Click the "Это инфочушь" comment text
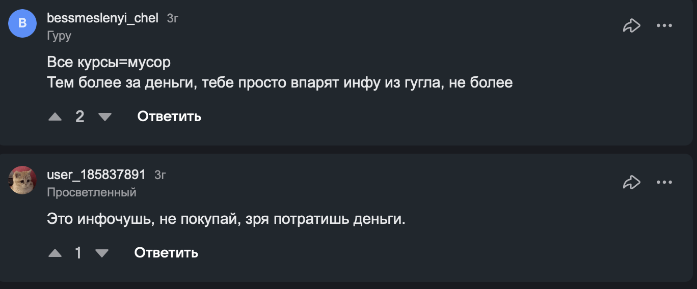Viewport: 697px width, 289px height. pyautogui.click(x=226, y=219)
